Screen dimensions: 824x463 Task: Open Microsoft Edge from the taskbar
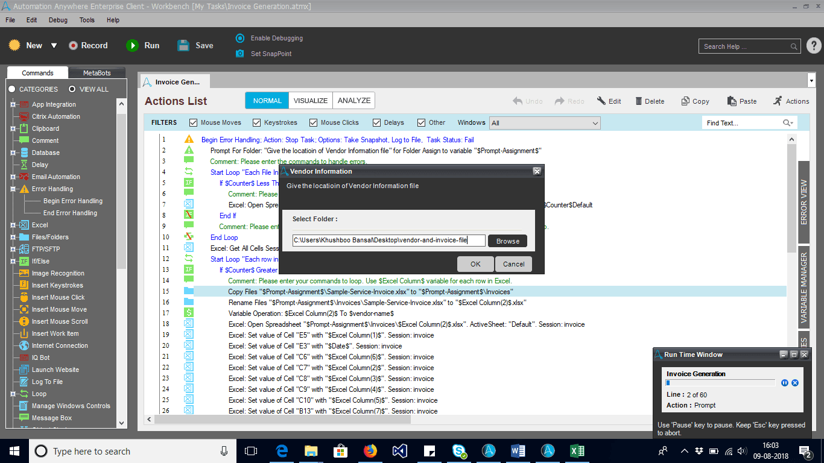tap(282, 450)
